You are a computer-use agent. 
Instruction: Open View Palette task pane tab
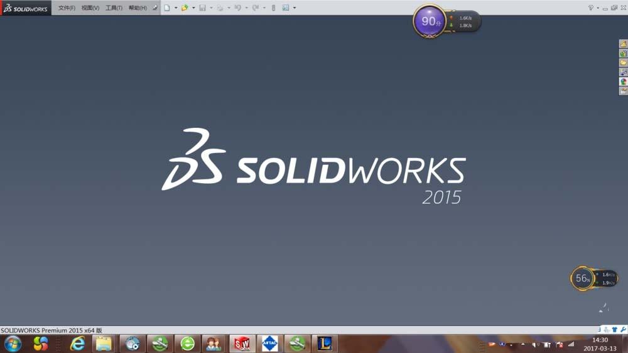click(x=623, y=72)
